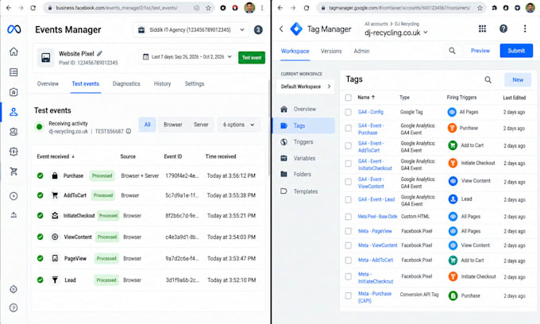Image resolution: width=540 pixels, height=324 pixels.
Task: Click the Tag Manager browser address bar
Action: [x=399, y=8]
